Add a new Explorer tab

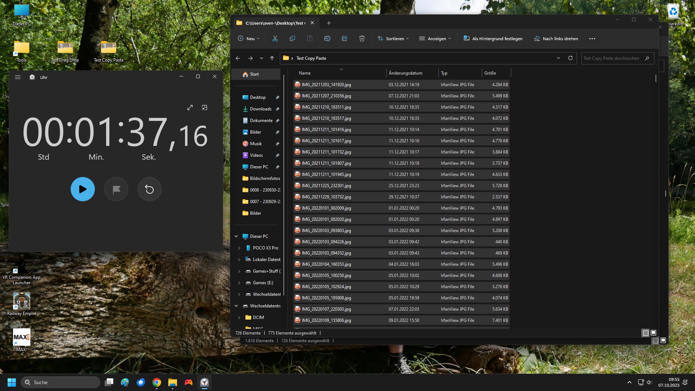pos(329,23)
